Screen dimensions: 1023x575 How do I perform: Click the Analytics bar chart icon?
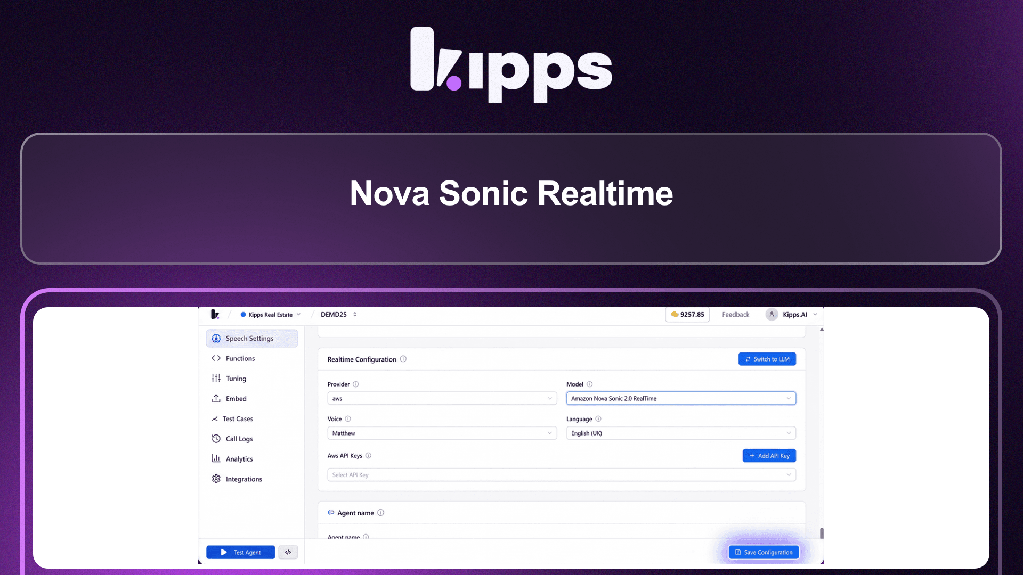coord(216,458)
